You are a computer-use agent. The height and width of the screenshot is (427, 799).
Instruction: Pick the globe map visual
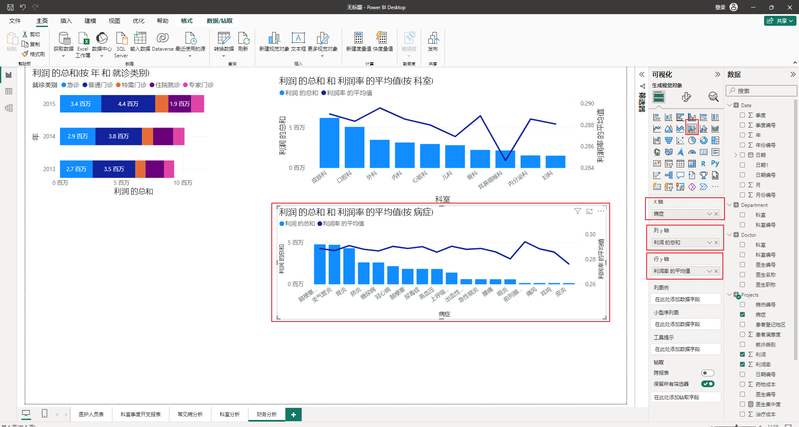(657, 152)
